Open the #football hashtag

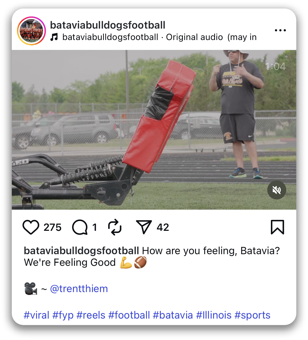[129, 315]
